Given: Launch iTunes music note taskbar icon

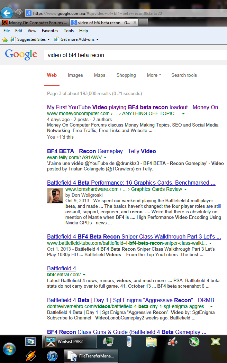Looking at the screenshot, I should (x=52, y=356).
